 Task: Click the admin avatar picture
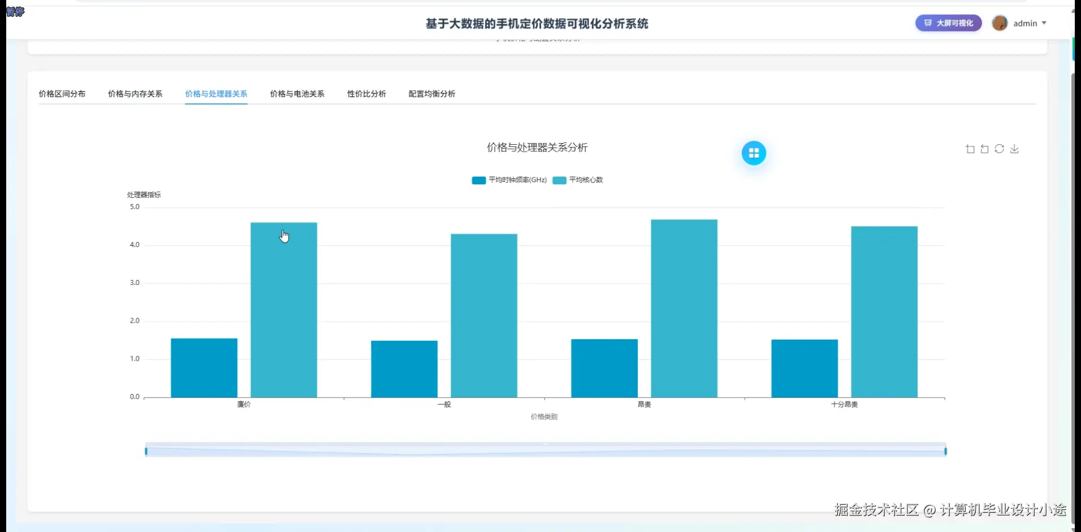pos(1000,23)
